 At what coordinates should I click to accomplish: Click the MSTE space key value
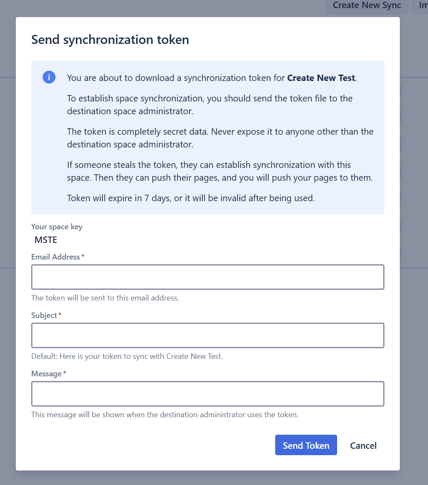(46, 240)
